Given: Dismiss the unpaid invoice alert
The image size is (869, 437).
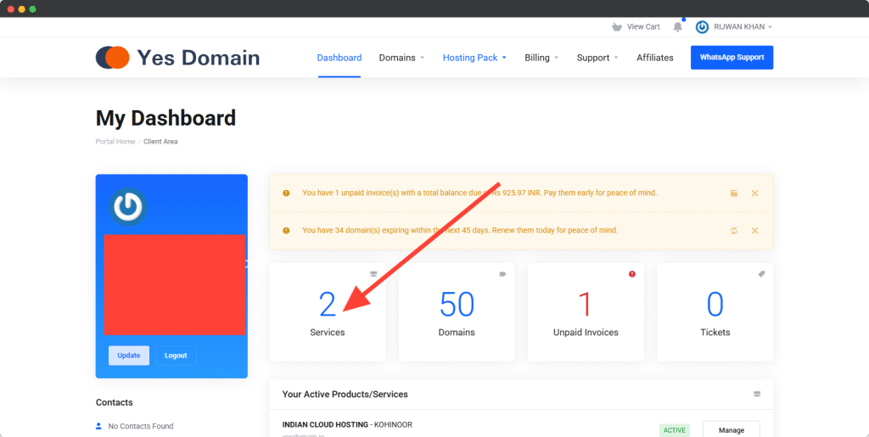Looking at the screenshot, I should click(754, 193).
